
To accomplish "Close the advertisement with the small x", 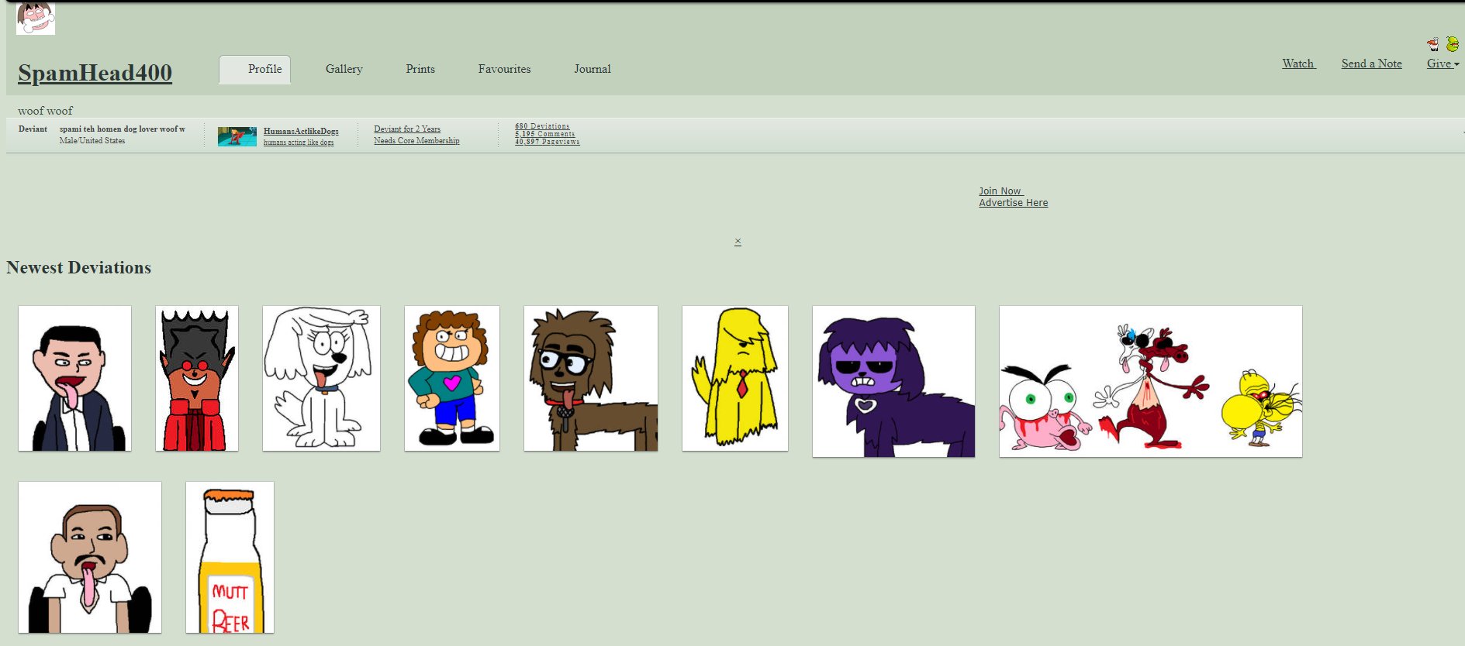I will [x=738, y=242].
